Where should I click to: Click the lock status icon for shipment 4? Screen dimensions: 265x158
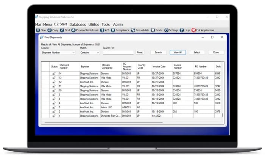pyautogui.click(x=54, y=103)
